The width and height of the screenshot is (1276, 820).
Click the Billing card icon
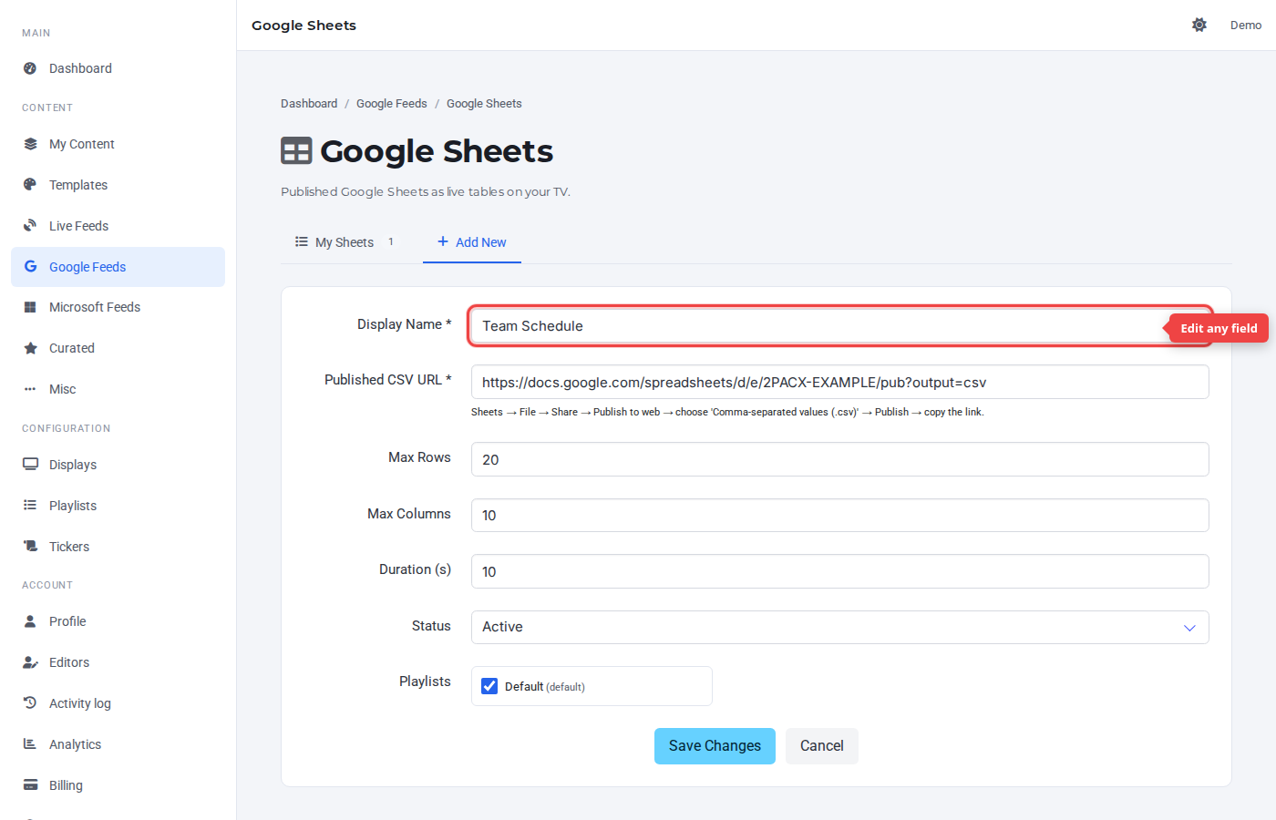30,785
